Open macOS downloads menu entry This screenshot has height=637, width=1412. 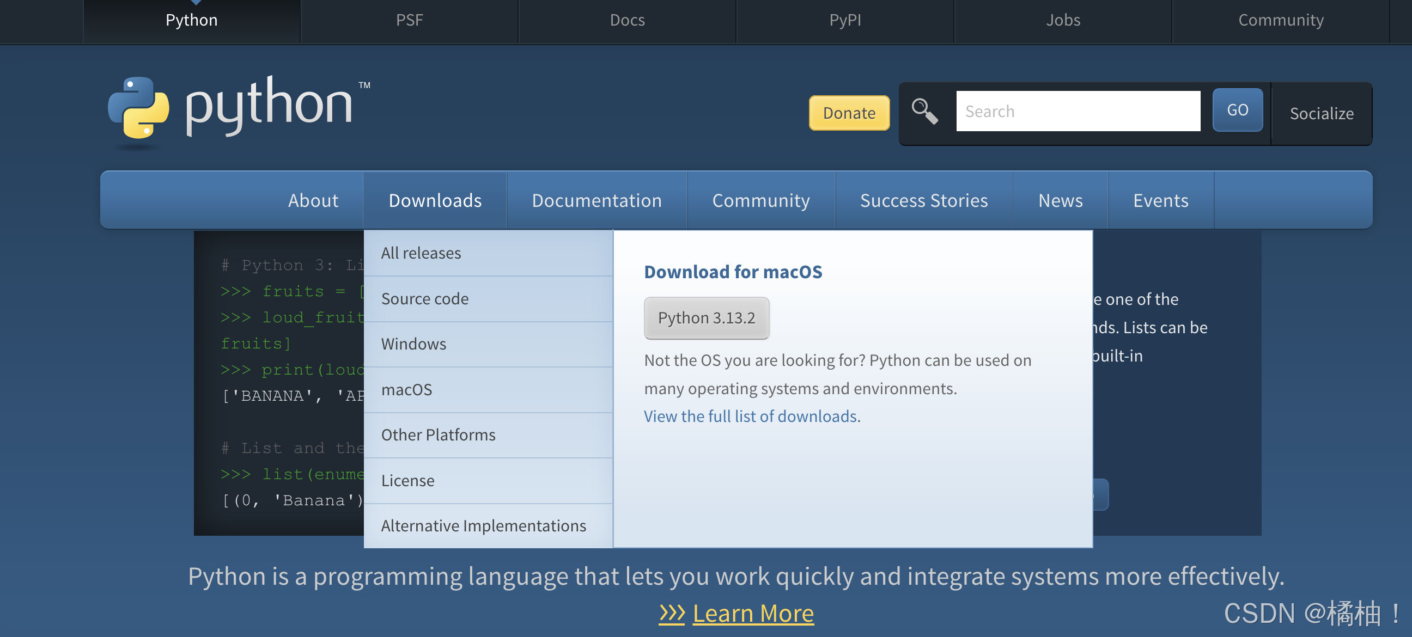point(407,389)
